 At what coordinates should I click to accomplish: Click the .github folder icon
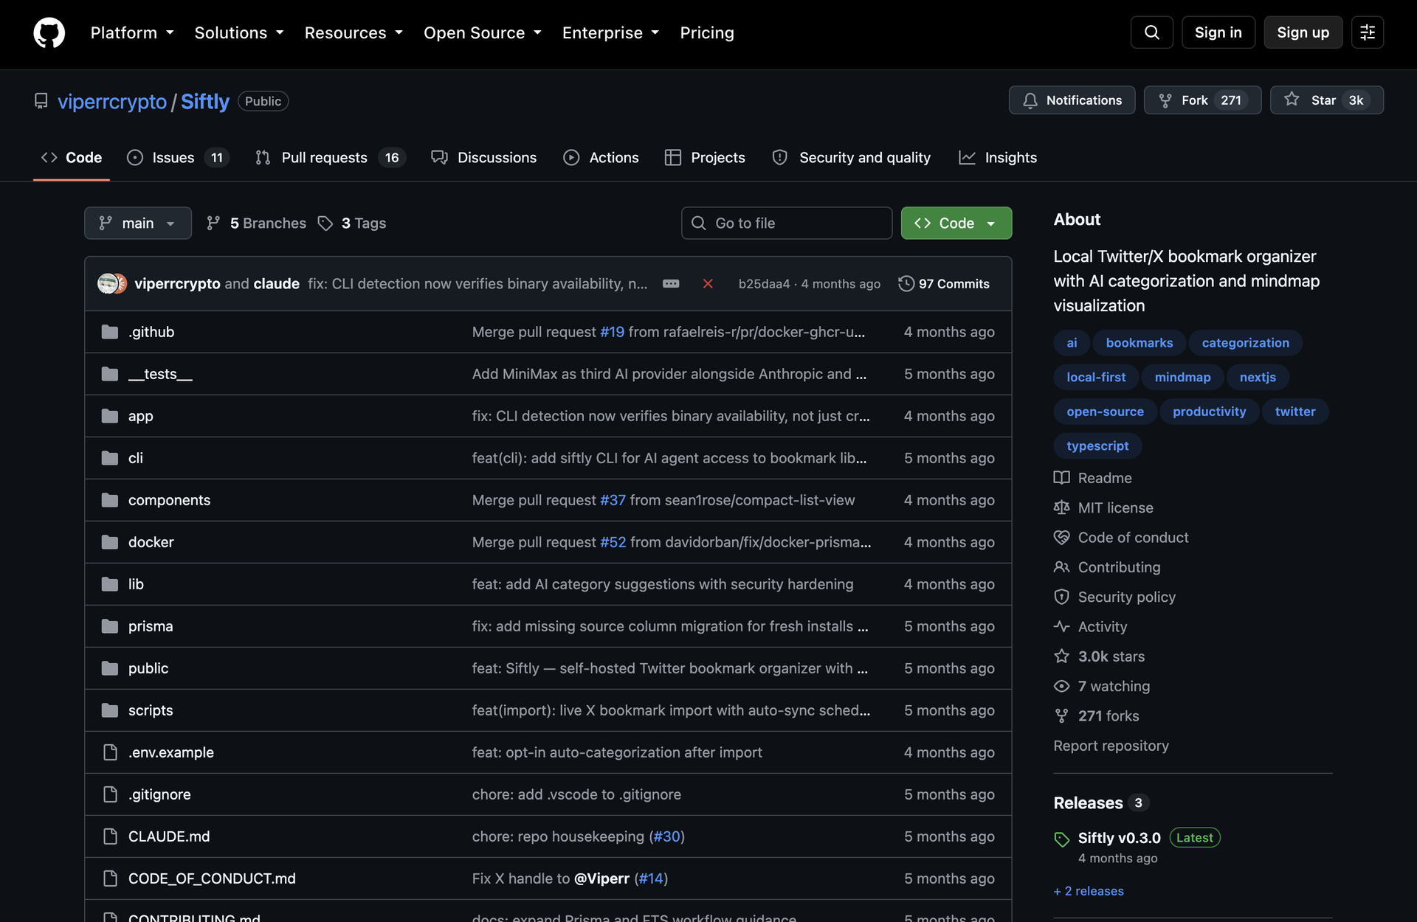pos(110,332)
